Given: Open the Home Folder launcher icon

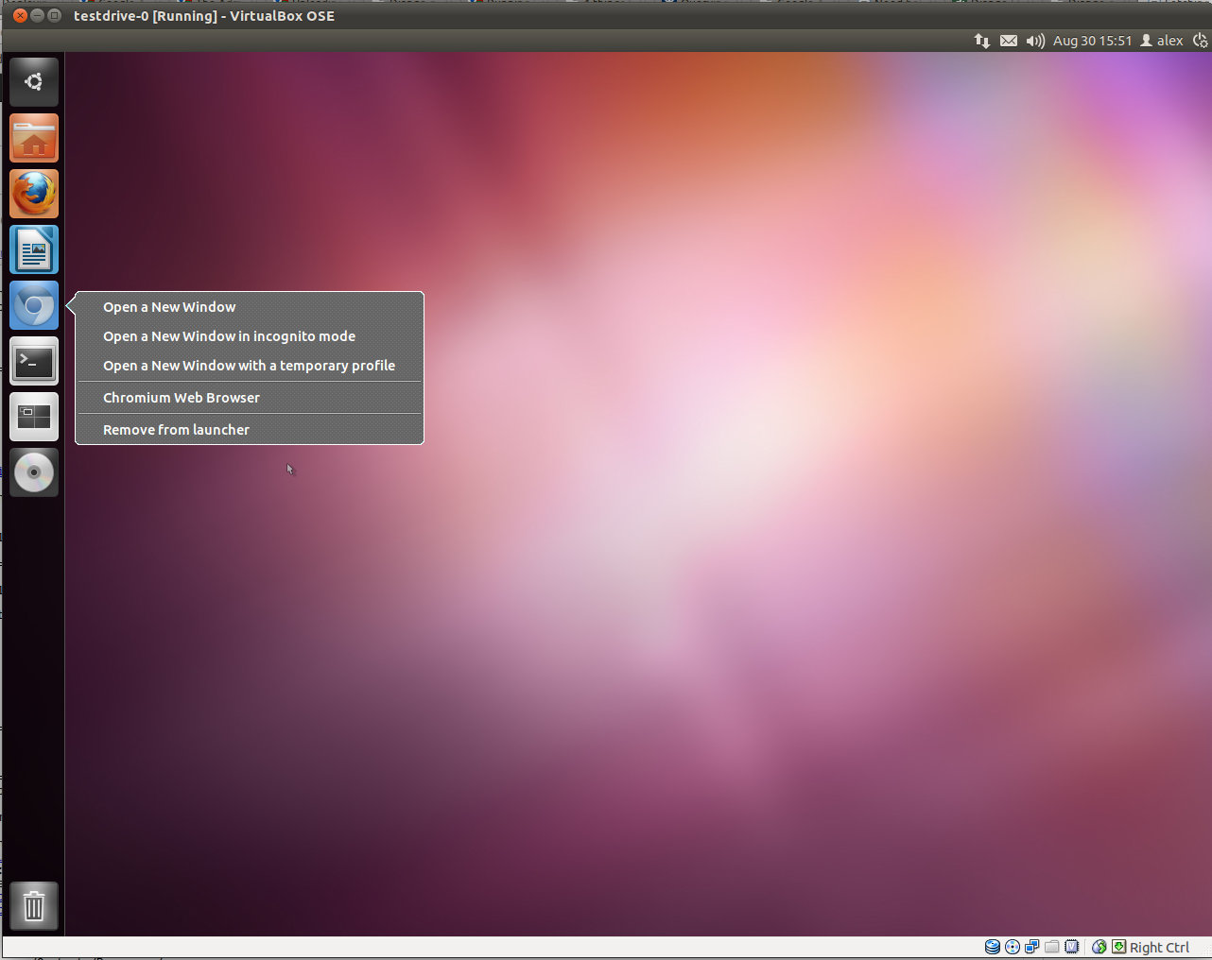Looking at the screenshot, I should (34, 139).
